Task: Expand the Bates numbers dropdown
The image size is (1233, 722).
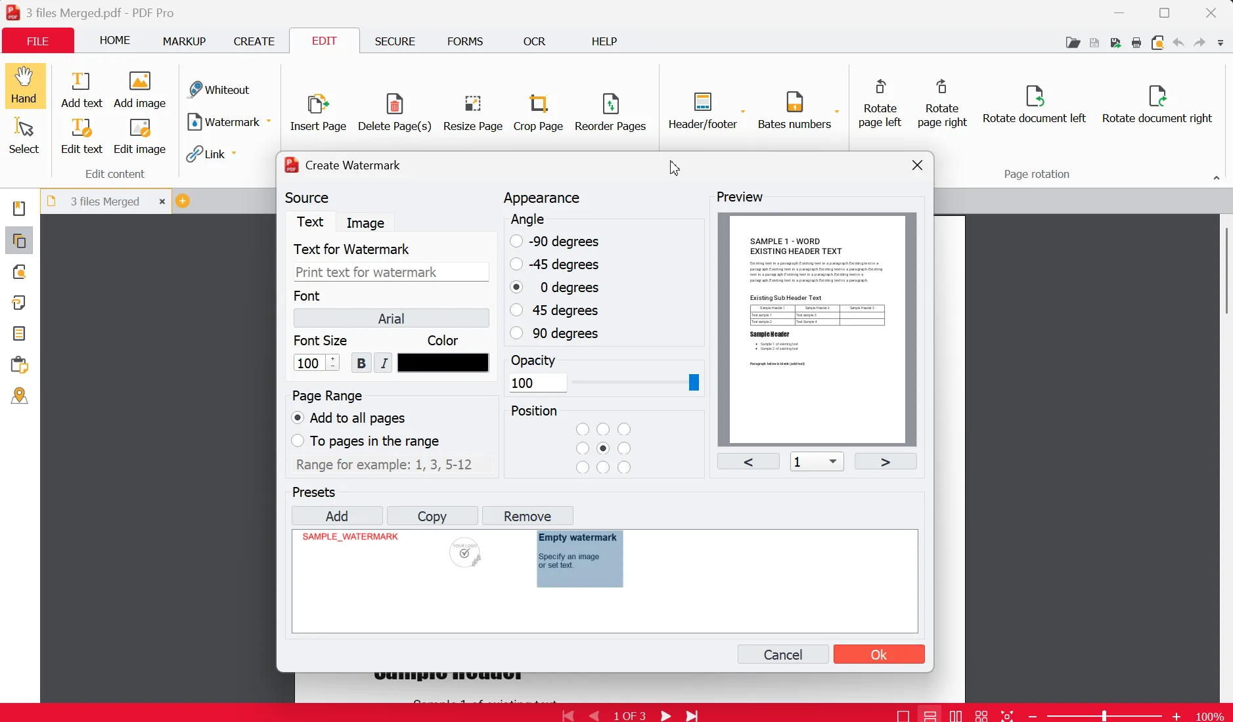Action: [838, 111]
